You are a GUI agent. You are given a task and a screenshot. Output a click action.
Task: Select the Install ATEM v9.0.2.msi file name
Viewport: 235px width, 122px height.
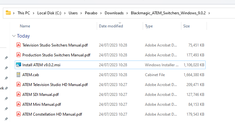[x=41, y=65]
